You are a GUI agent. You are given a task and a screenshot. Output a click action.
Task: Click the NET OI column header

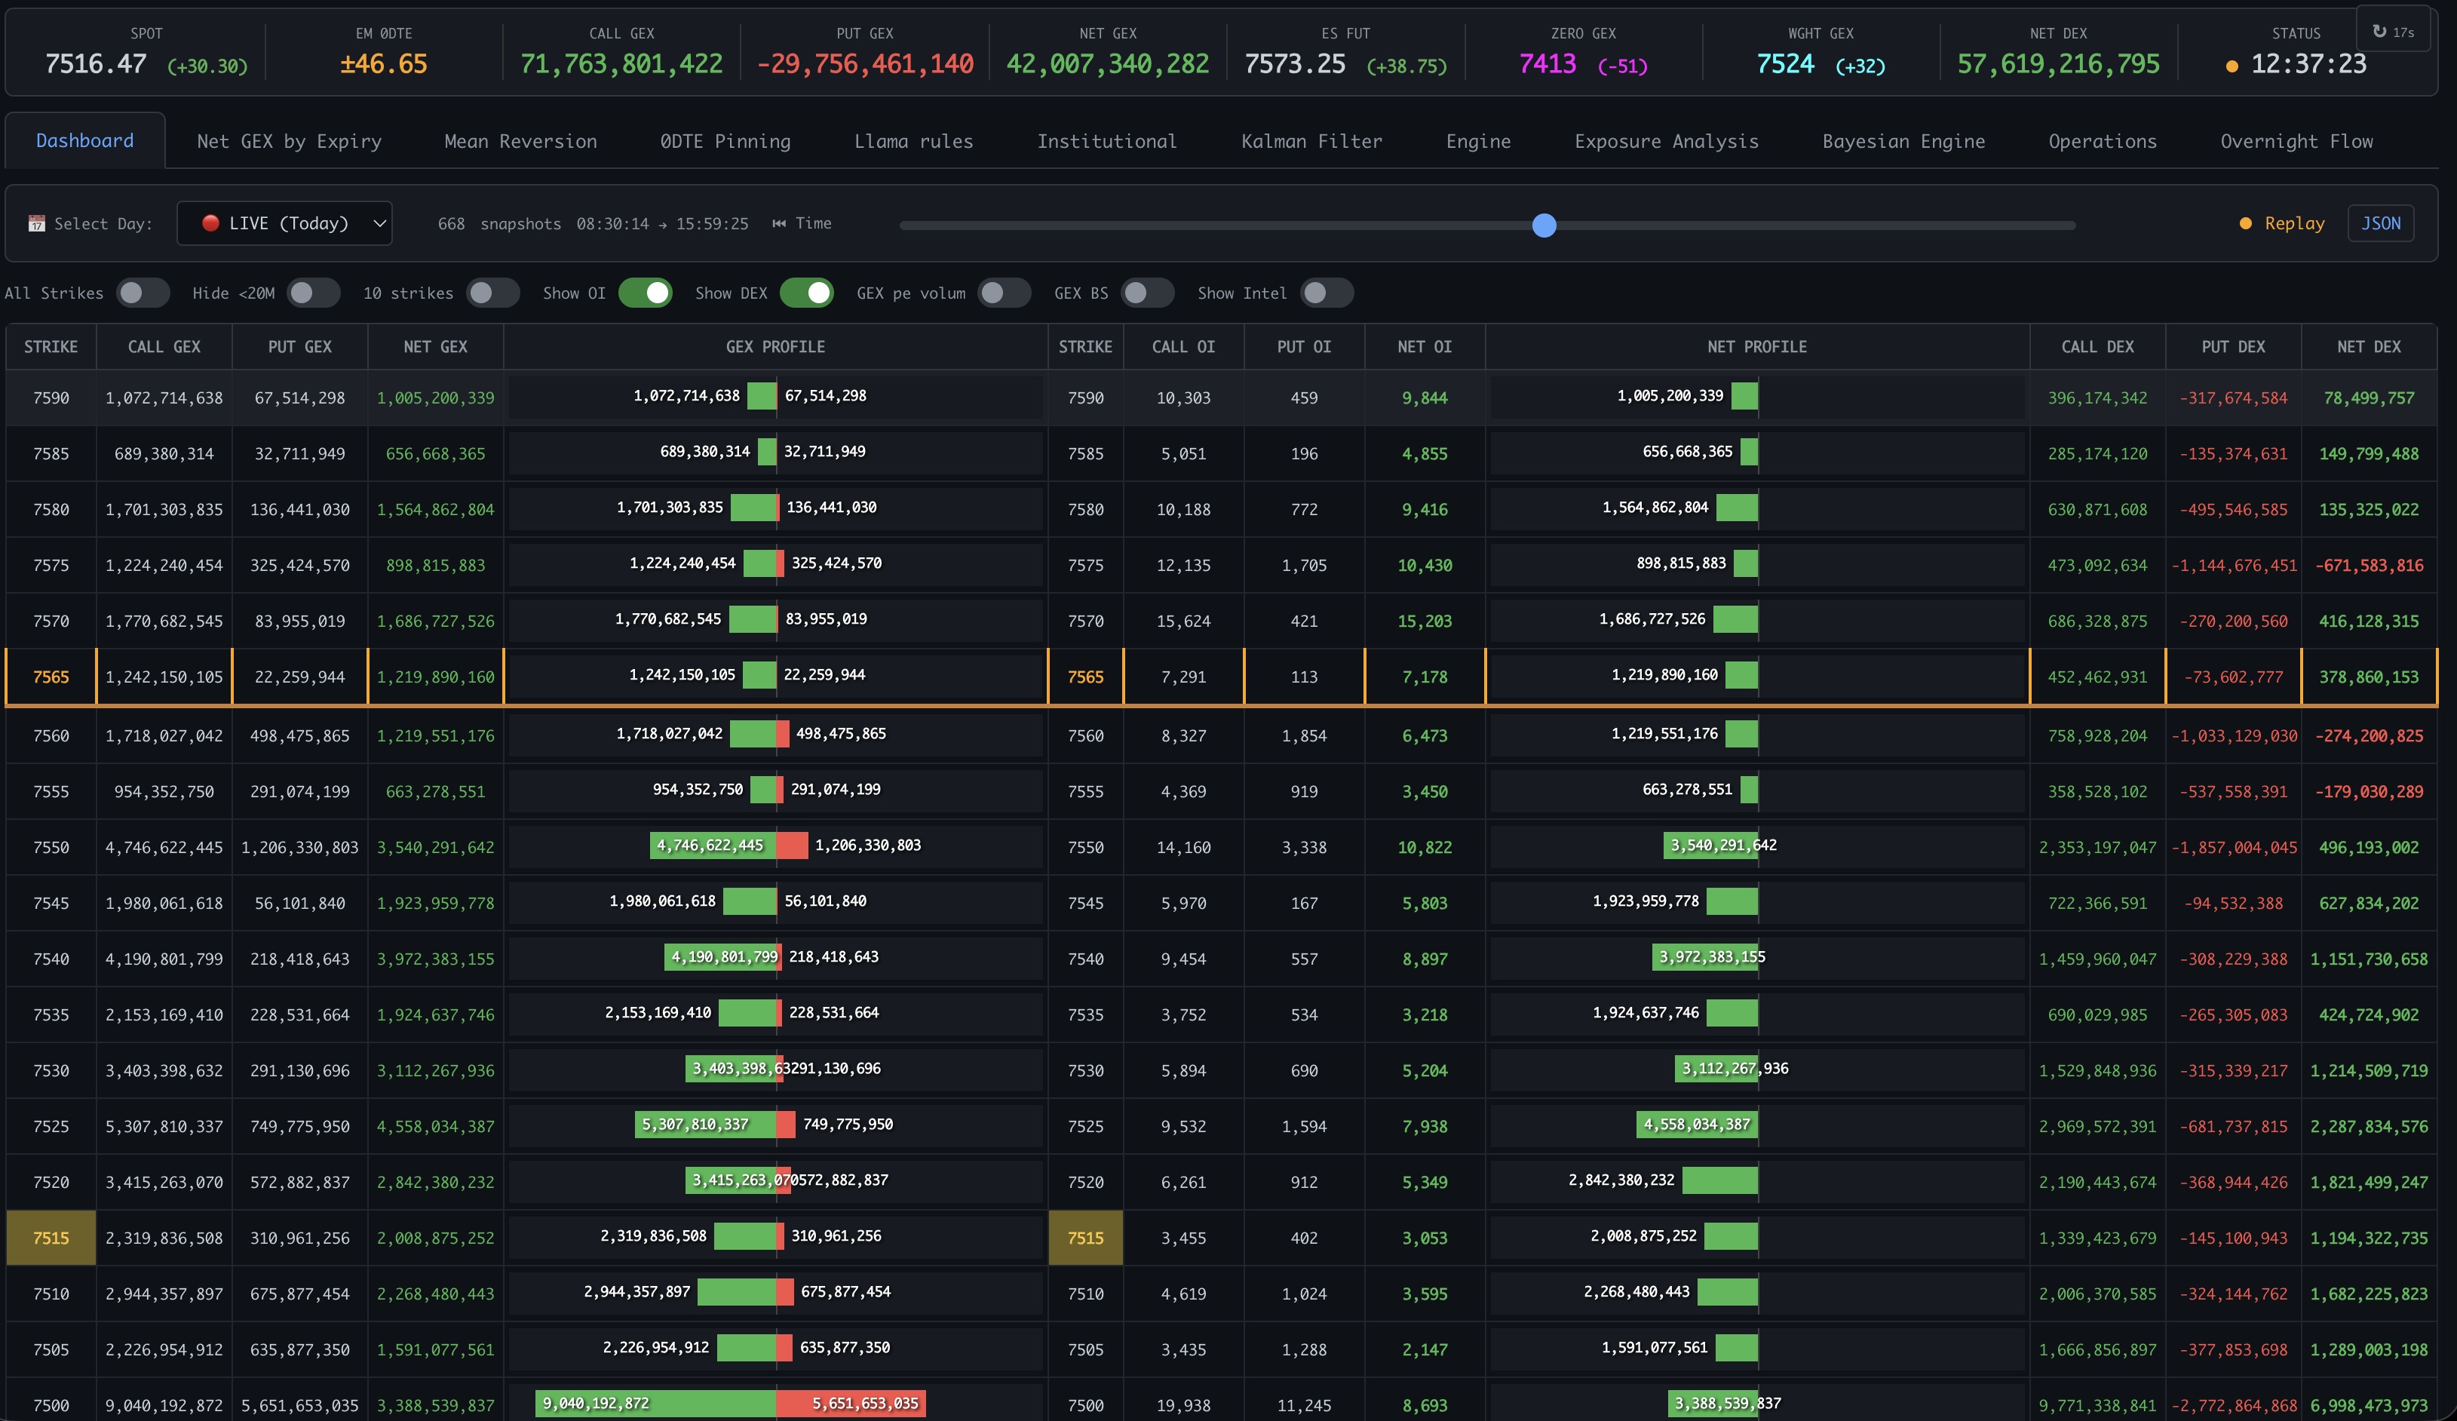pyautogui.click(x=1425, y=346)
